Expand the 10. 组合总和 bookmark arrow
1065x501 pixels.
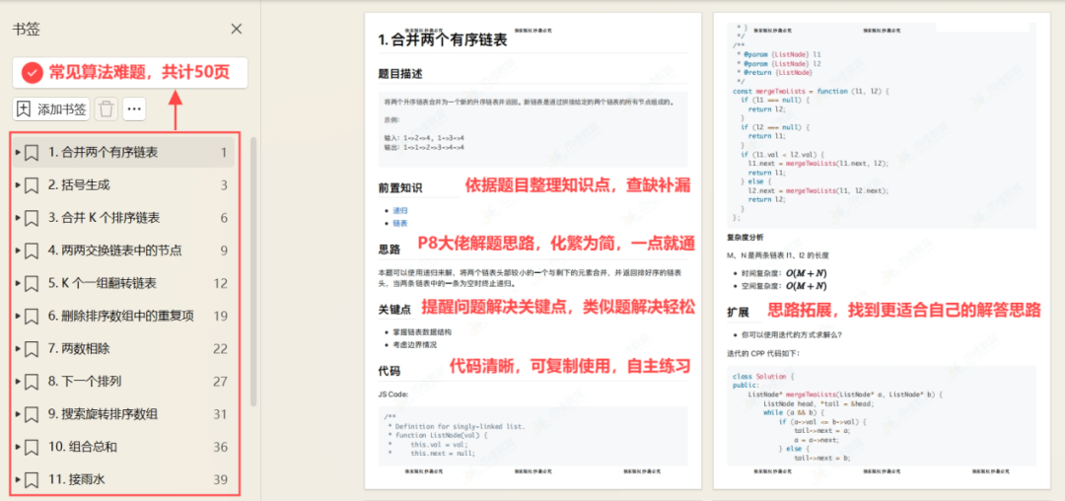(x=18, y=447)
